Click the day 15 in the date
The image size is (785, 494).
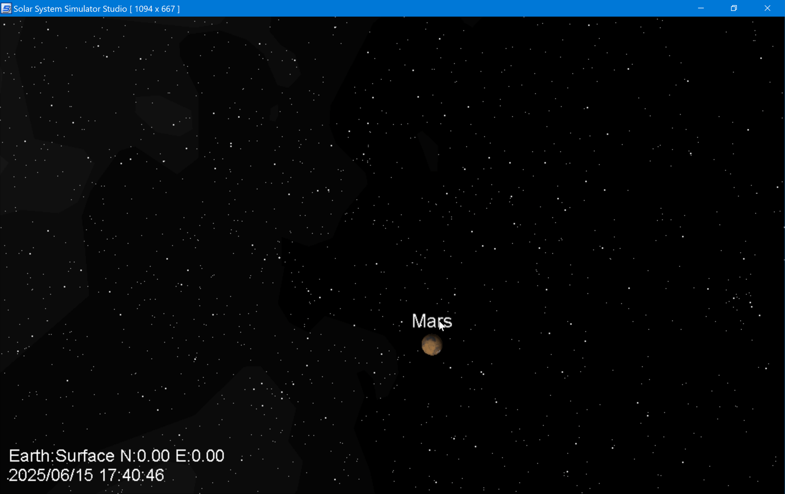click(x=84, y=475)
